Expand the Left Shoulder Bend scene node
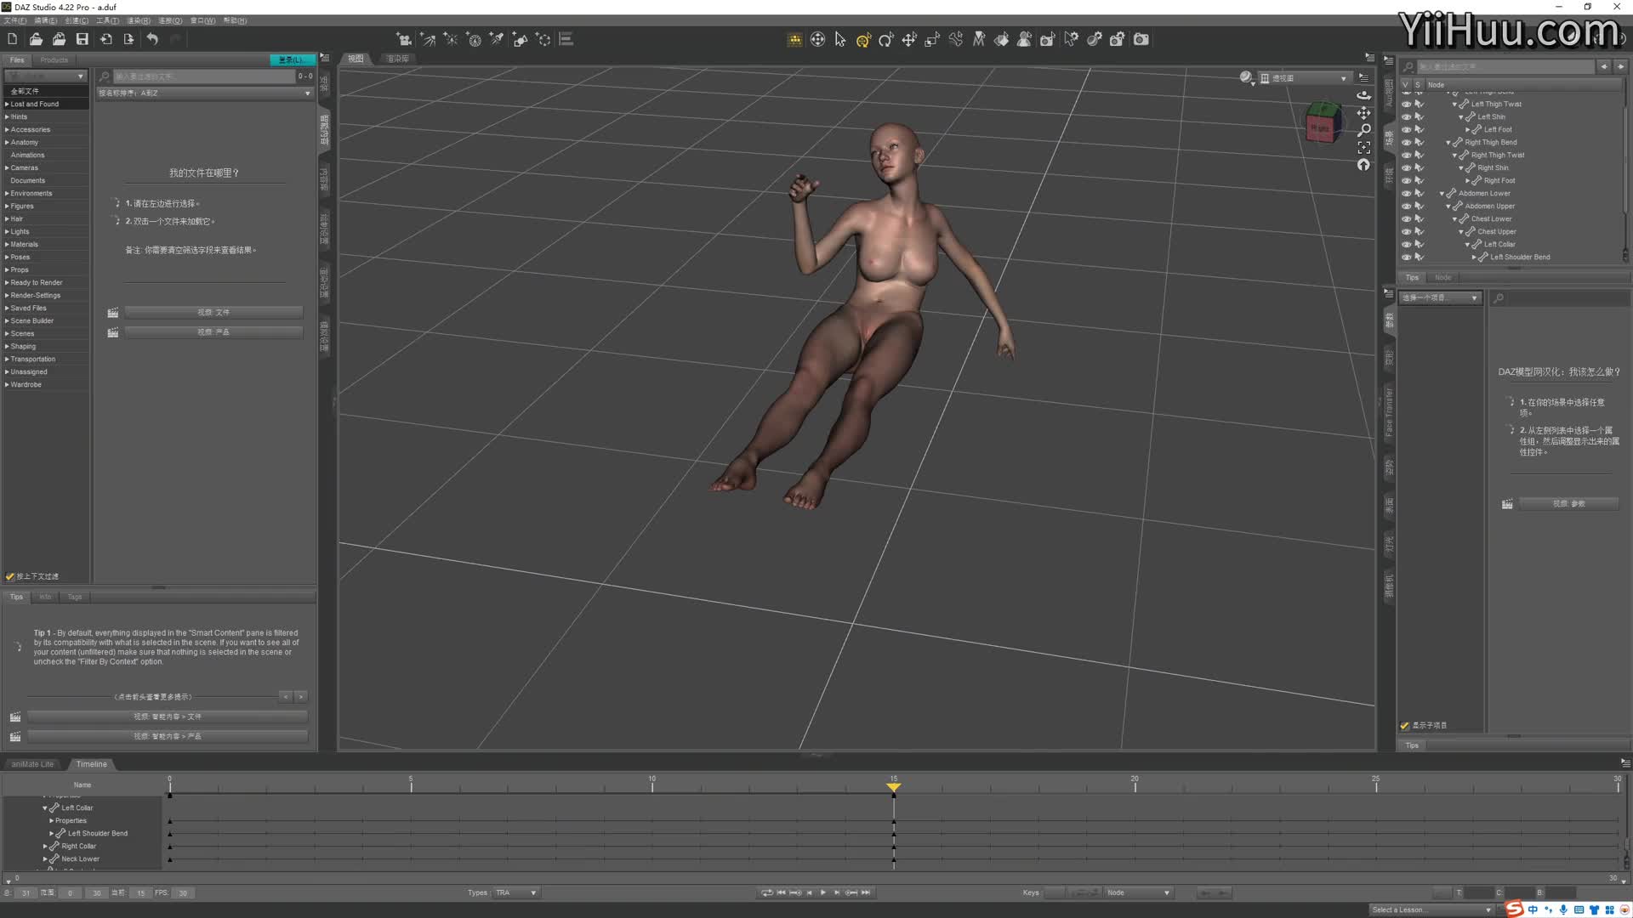 tap(1474, 258)
